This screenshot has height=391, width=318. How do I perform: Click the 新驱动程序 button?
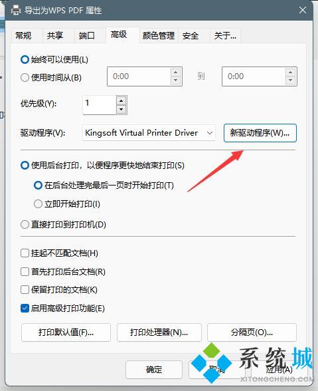click(260, 133)
